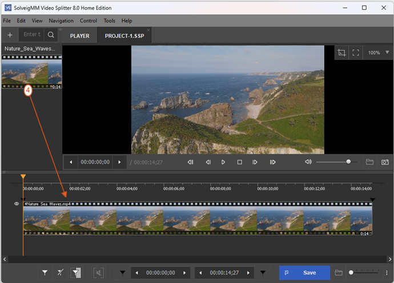Click timeline ruler at 00:00:06;00
394x283 pixels.
pyautogui.click(x=174, y=189)
